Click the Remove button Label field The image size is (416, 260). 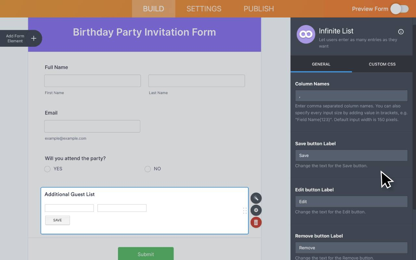(351, 248)
